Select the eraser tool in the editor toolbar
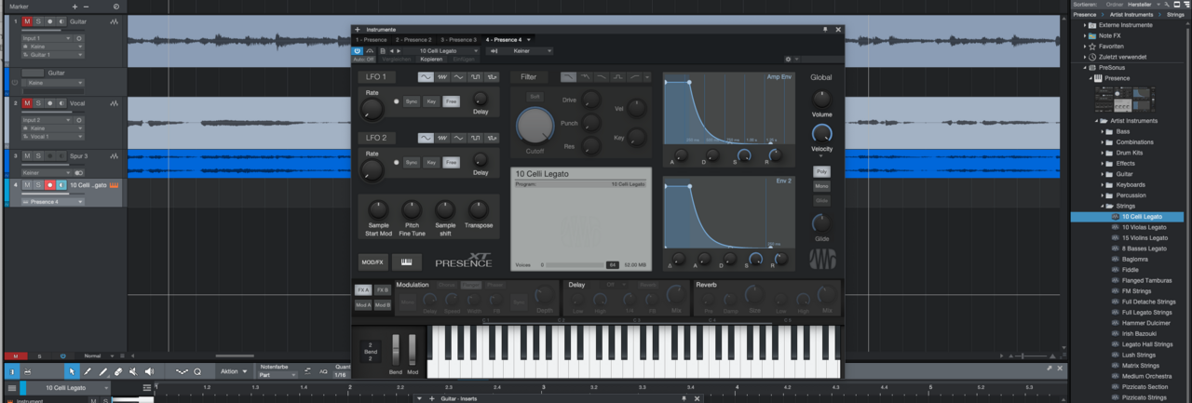Viewport: 1192px width, 403px height. point(118,371)
